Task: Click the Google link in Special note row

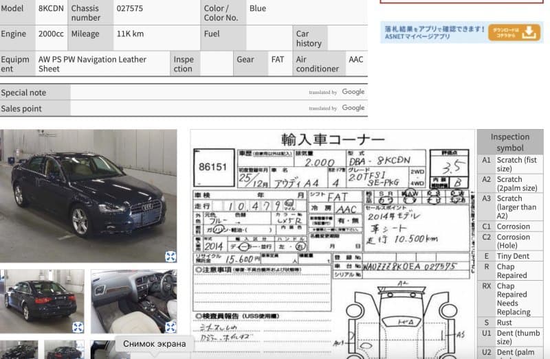Action: point(353,92)
